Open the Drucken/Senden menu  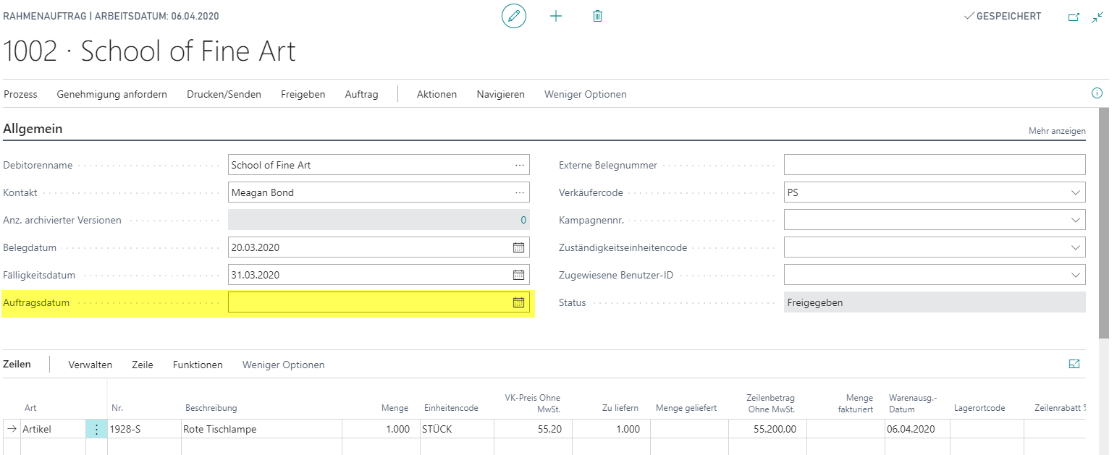224,94
